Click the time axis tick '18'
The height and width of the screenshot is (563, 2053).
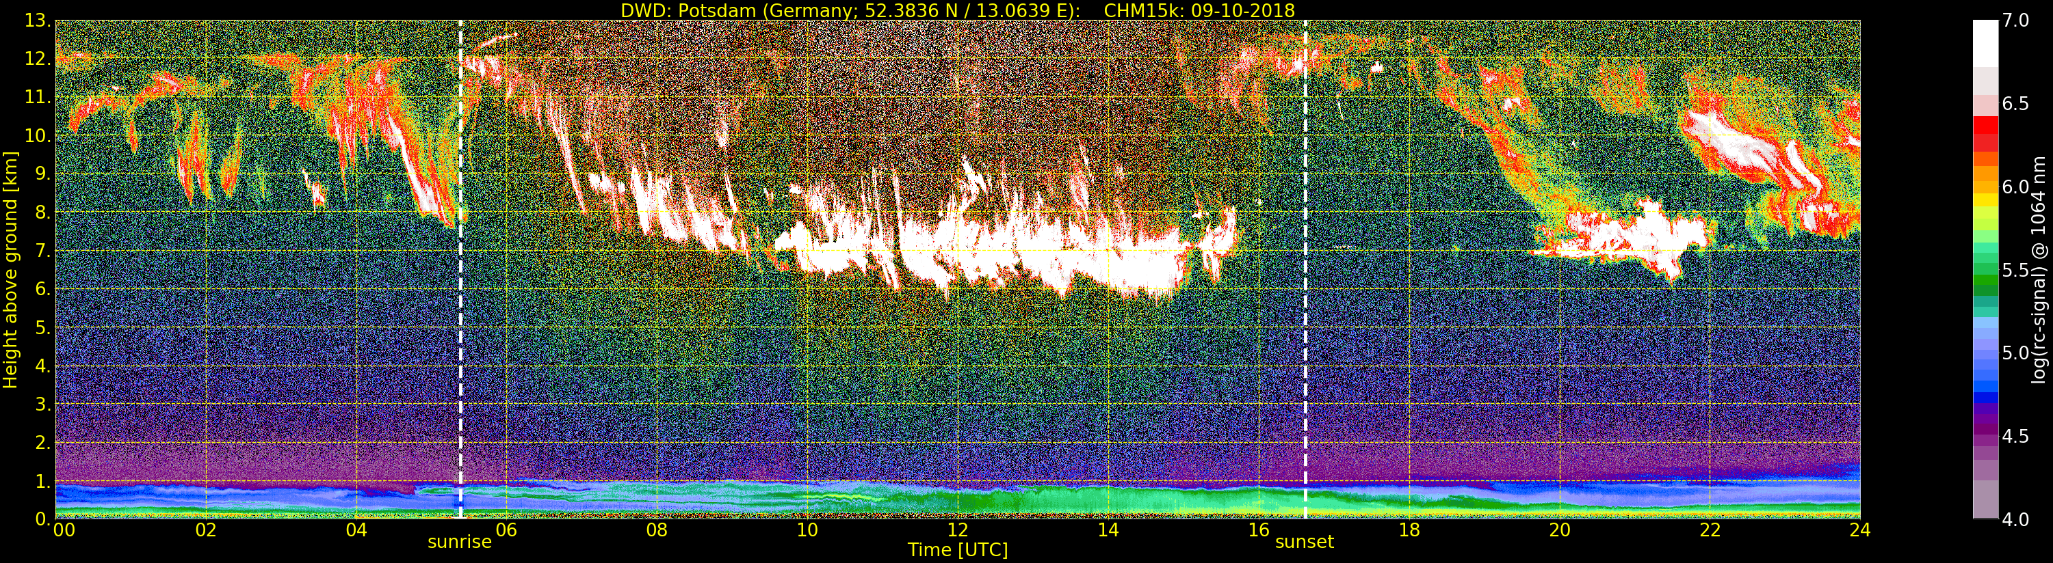point(1409,530)
